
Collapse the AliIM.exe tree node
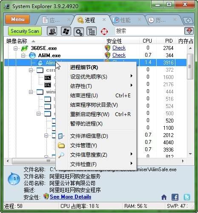tap(23, 55)
